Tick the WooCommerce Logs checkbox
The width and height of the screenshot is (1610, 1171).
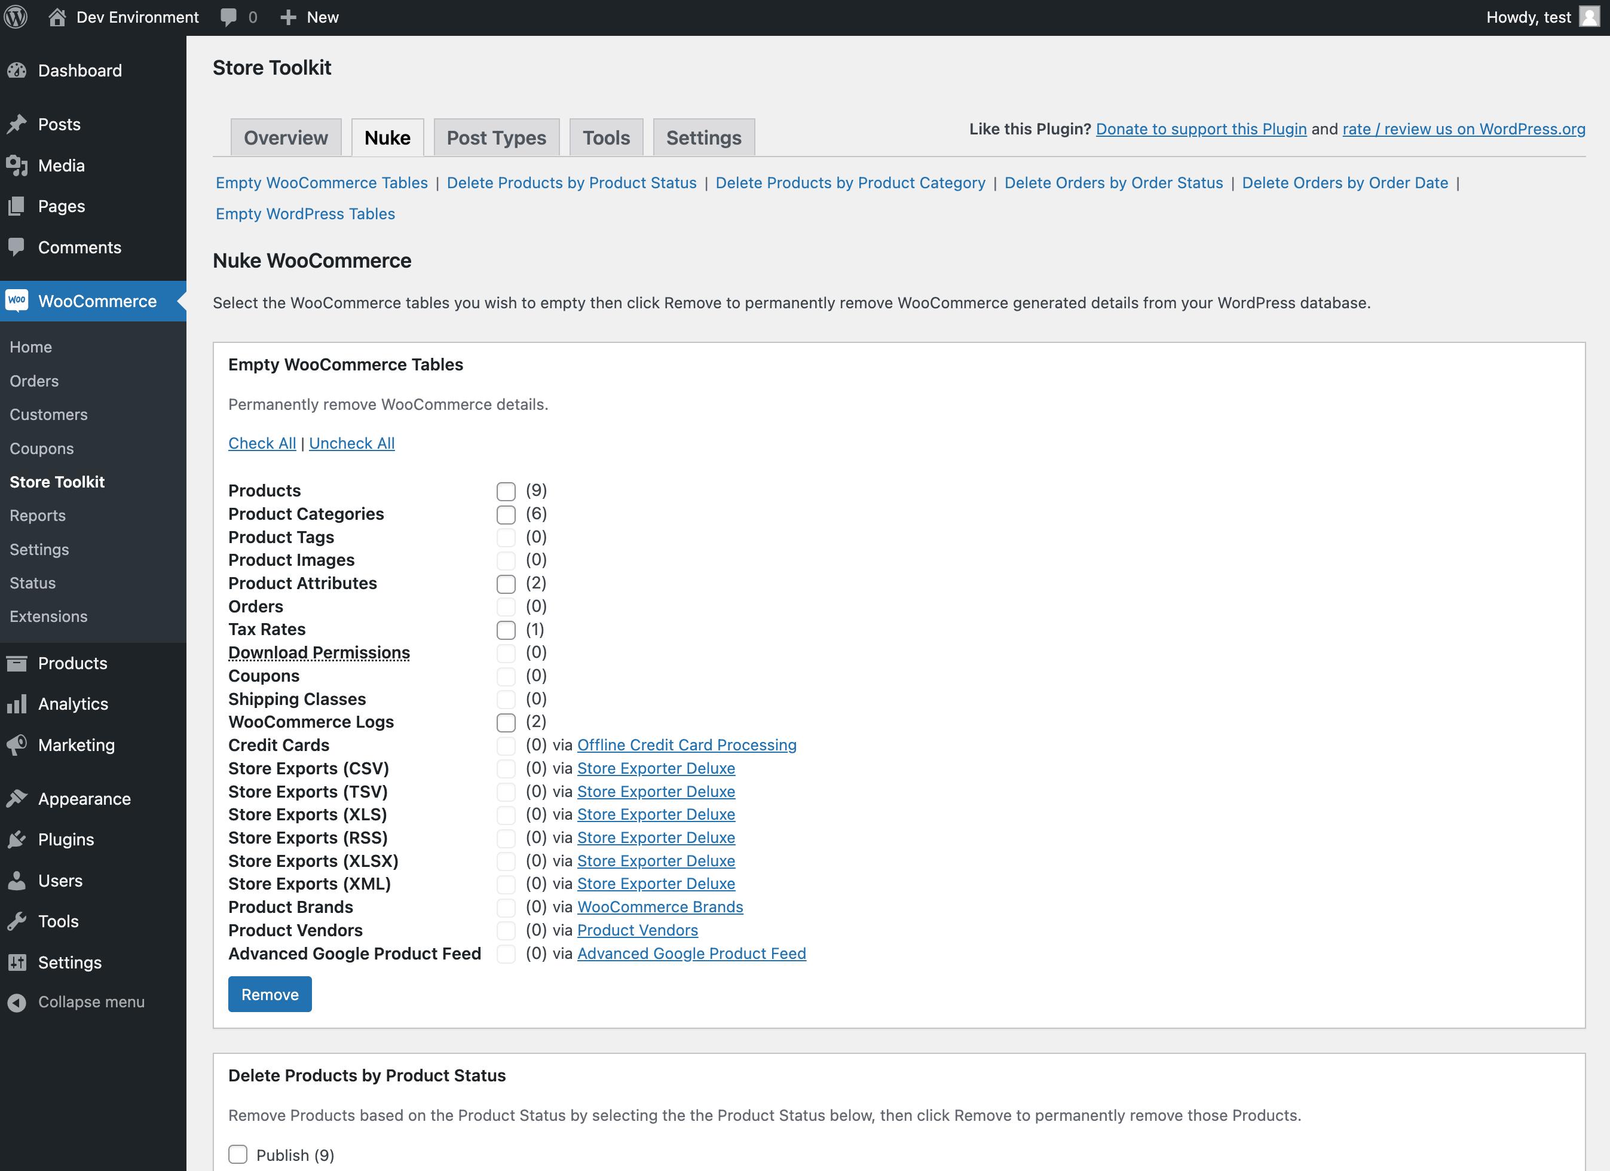click(x=506, y=722)
